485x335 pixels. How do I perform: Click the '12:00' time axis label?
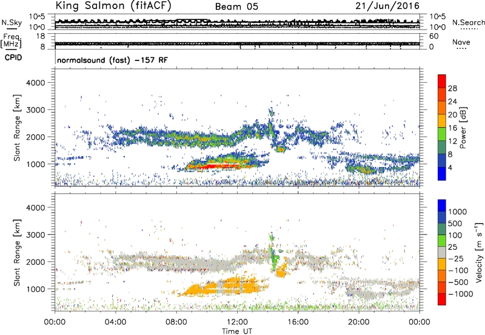click(x=237, y=322)
